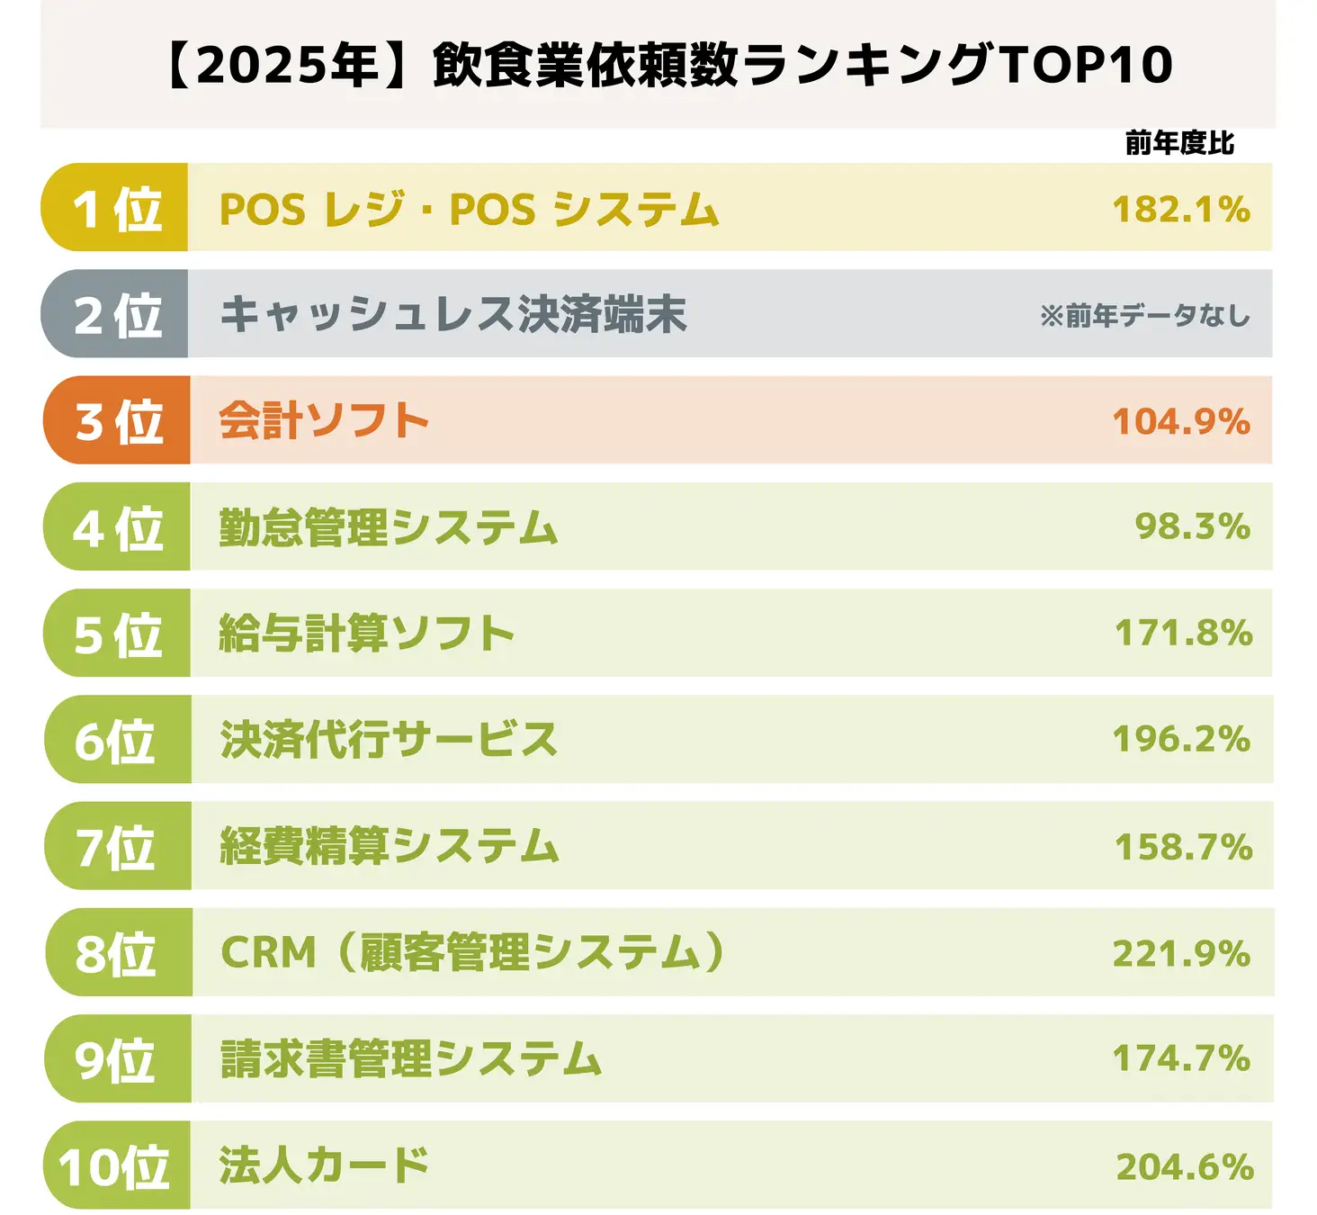The width and height of the screenshot is (1317, 1215).
Task: Click the 1位 gold rank badge
Action: coord(115,208)
